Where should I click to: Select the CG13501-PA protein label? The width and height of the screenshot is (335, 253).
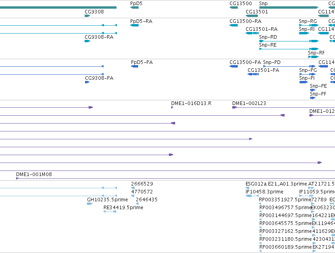coord(263,70)
